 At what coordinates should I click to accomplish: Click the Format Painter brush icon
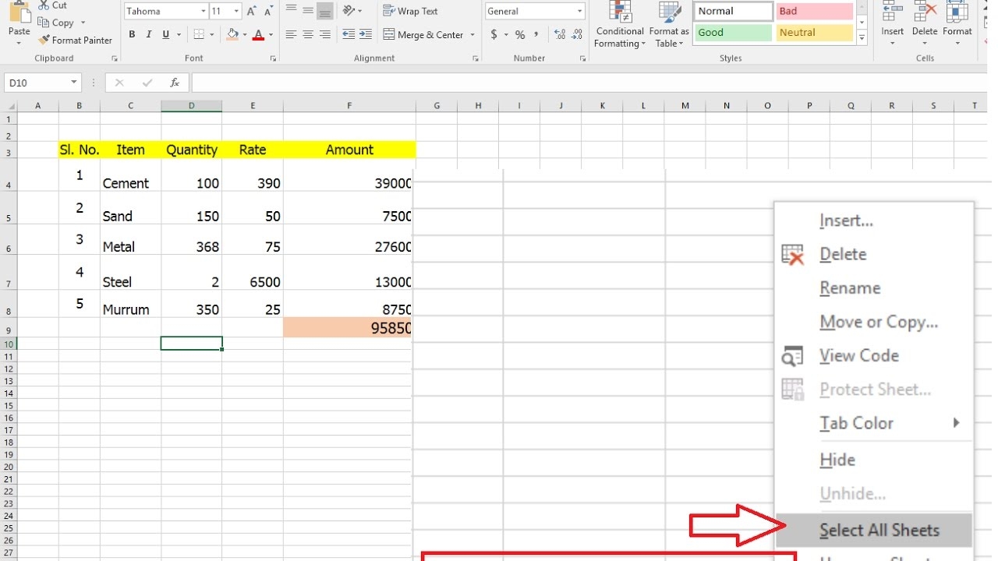[x=44, y=41]
